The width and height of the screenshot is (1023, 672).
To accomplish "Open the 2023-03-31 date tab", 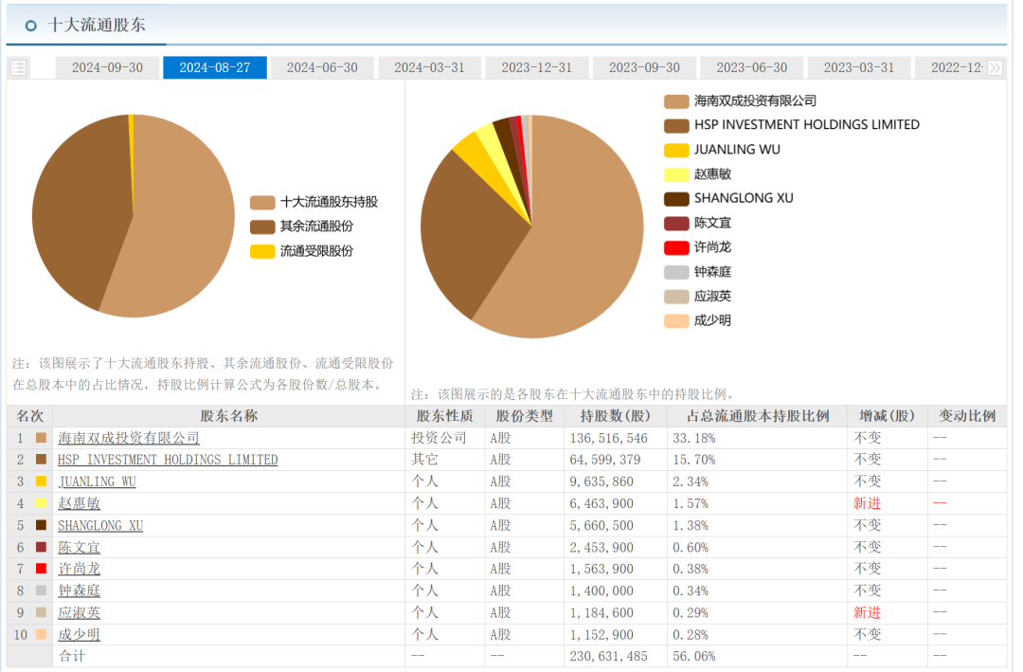I will coord(858,67).
